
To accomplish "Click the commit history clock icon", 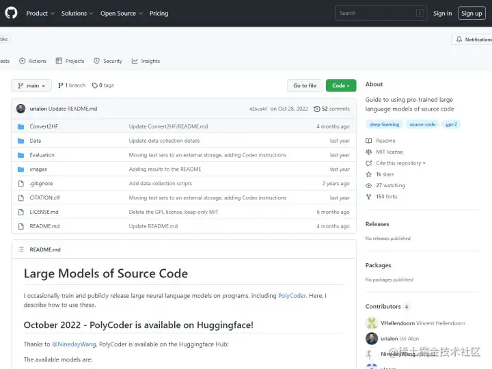I will [317, 109].
